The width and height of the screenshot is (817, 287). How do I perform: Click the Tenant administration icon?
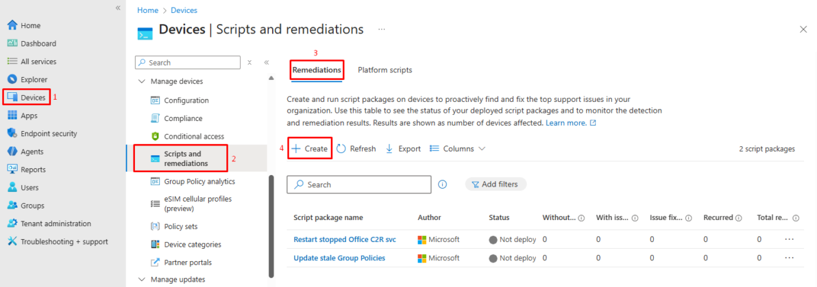pyautogui.click(x=12, y=223)
